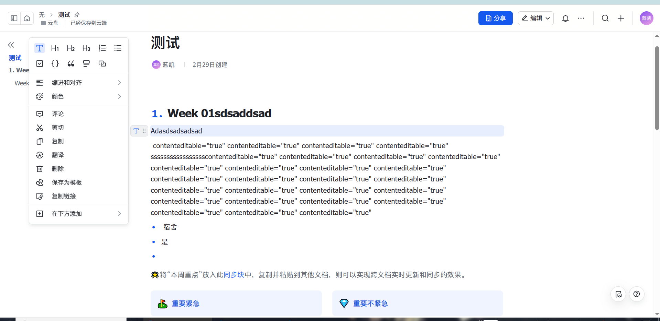Convert block to ordered list
Screen dimensions: 660x321
(x=102, y=48)
